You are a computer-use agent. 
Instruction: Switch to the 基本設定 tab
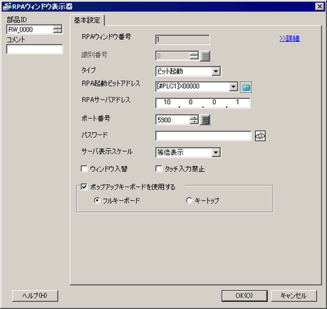pos(87,21)
